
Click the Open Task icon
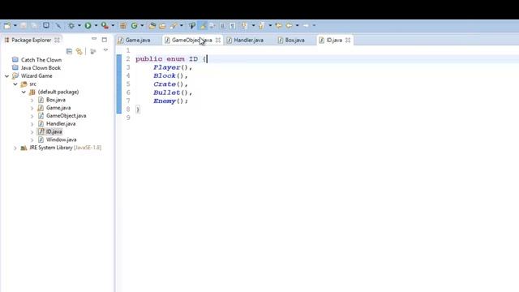[162, 25]
